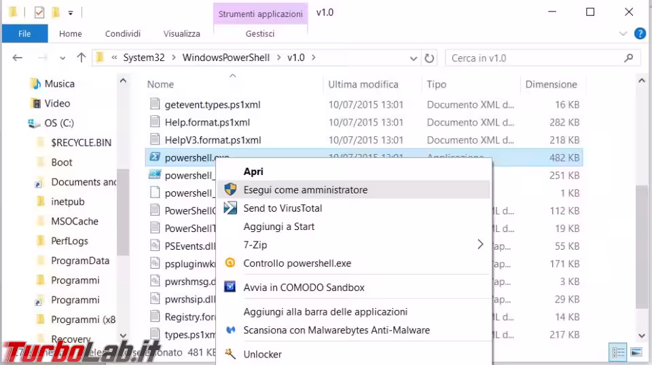Select Aggiungi a Start option
652x365 pixels.
(x=279, y=227)
